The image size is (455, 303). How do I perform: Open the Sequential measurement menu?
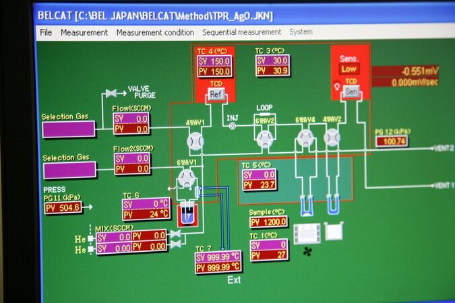tap(241, 32)
